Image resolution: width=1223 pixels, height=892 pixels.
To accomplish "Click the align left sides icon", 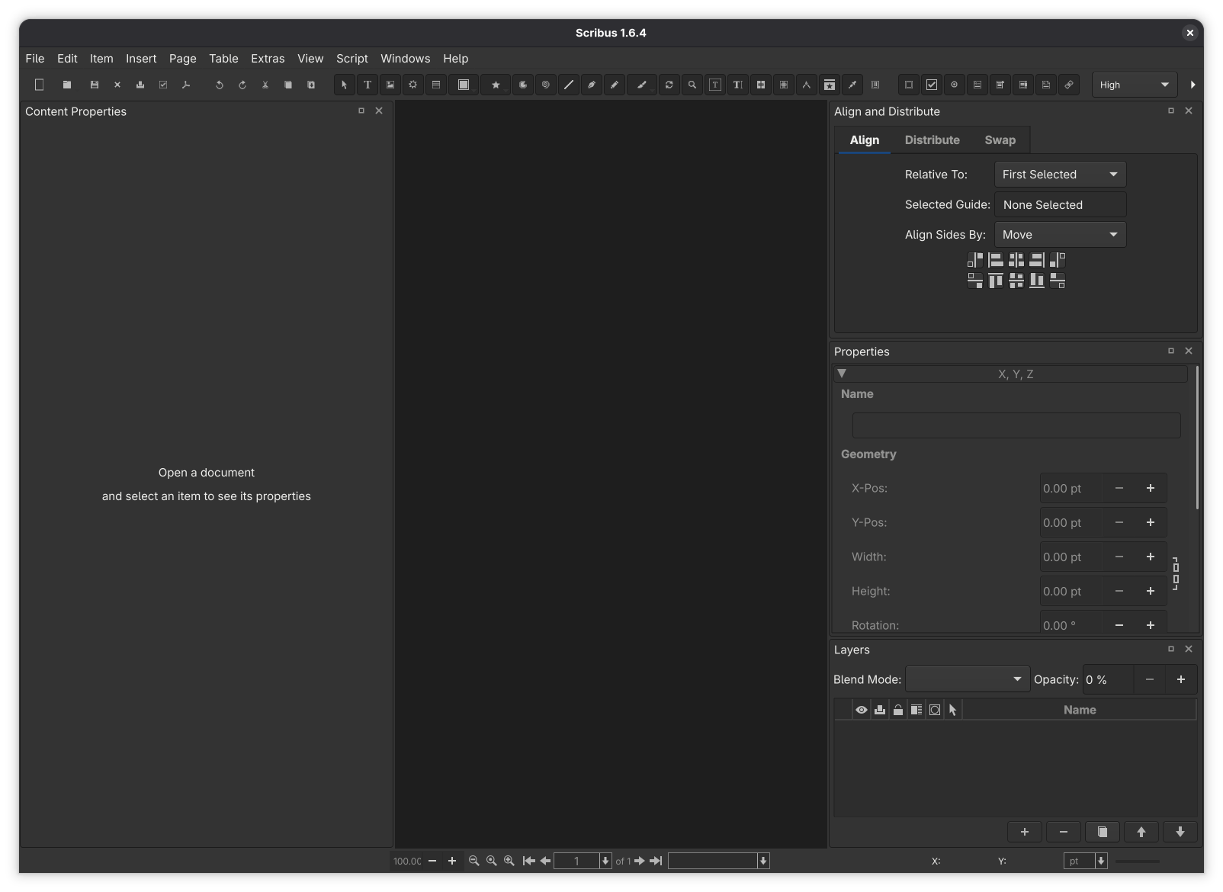I will click(996, 261).
